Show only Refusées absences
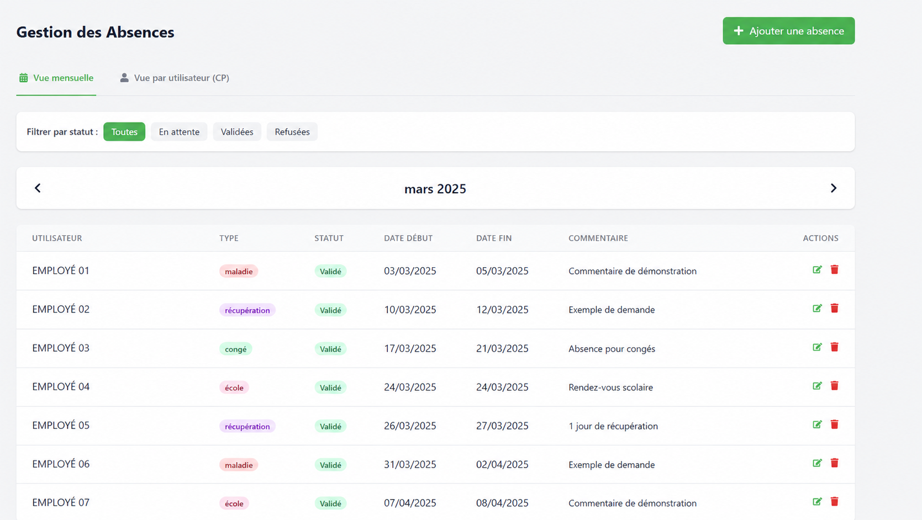The height and width of the screenshot is (520, 922). pos(292,131)
